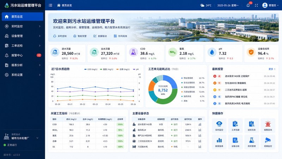282x159 pixels.
Task: Switch to the 首页总览 header tab
Action: pyautogui.click(x=65, y=5)
